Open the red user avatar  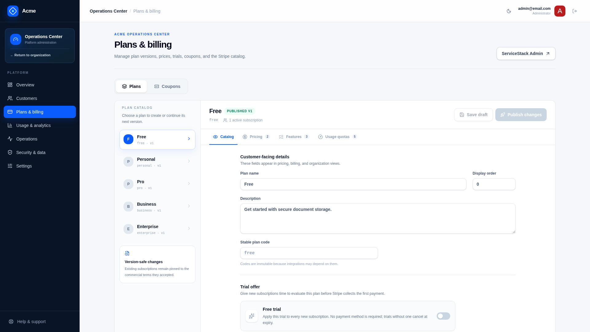coord(560,11)
